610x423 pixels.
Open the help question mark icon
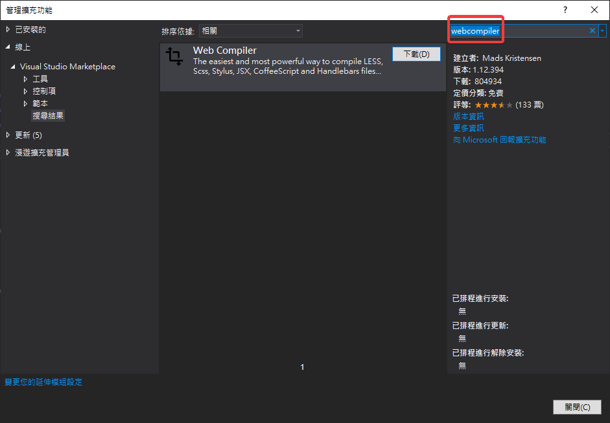(x=565, y=10)
